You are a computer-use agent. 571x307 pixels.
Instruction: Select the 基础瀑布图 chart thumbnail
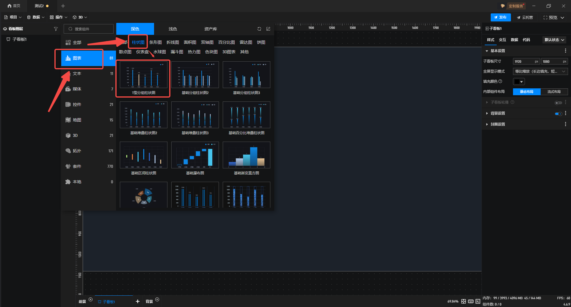[195, 155]
